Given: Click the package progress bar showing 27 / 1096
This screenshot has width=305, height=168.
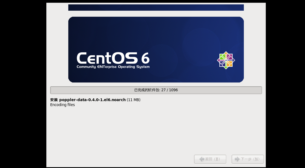Looking at the screenshot, I should click(156, 90).
